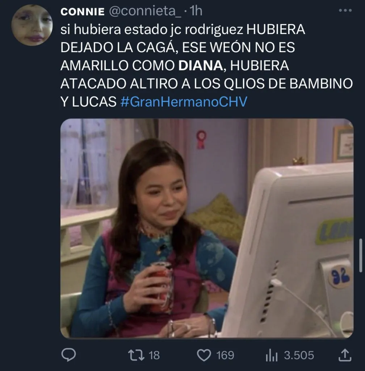The height and width of the screenshot is (371, 365).
Task: Open the reply speech bubble icon
Action: 68,355
